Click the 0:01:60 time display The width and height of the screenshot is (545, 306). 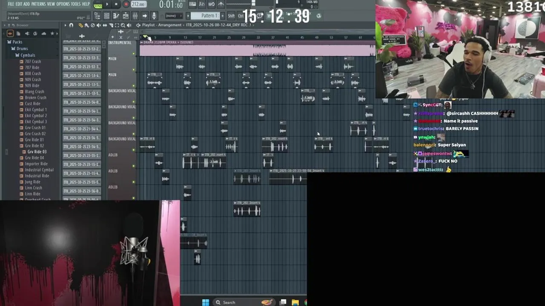[171, 5]
